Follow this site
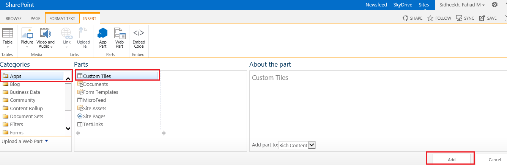507x165 pixels. pos(439,18)
